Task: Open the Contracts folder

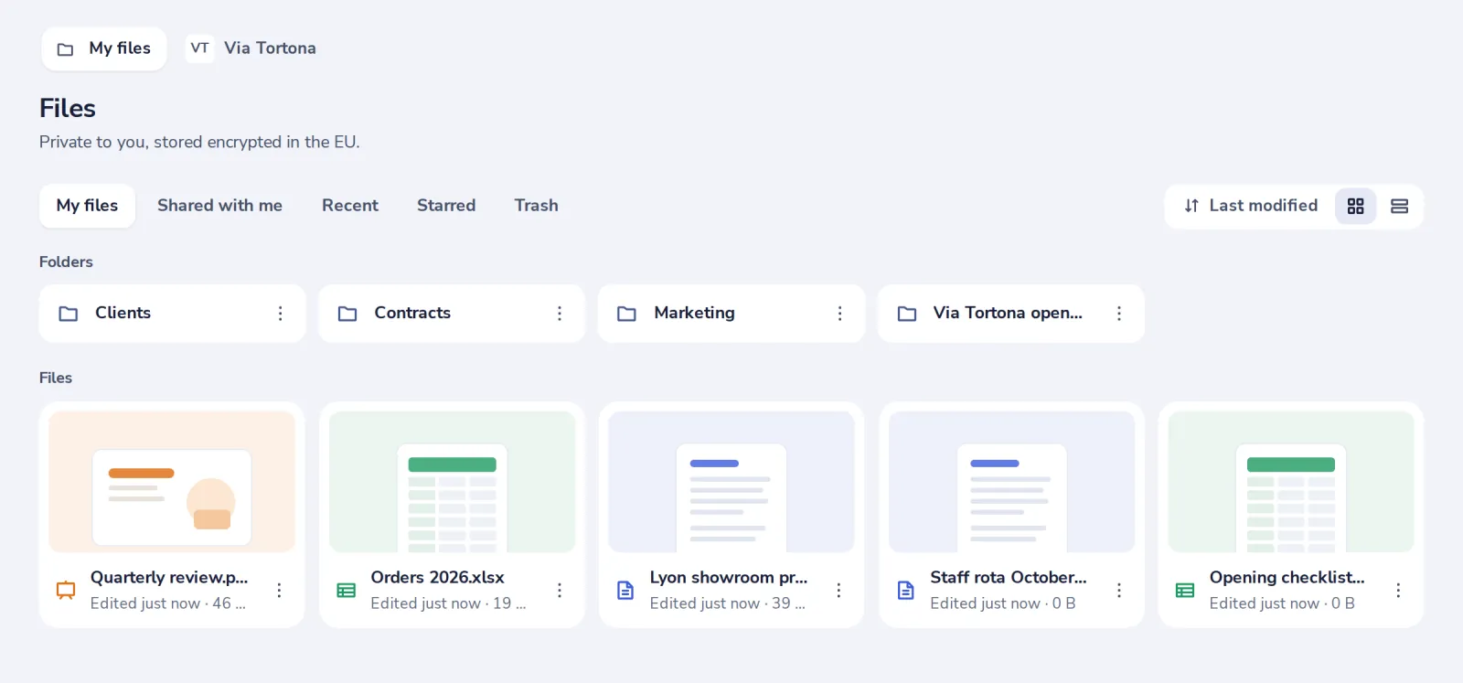Action: 452,314
